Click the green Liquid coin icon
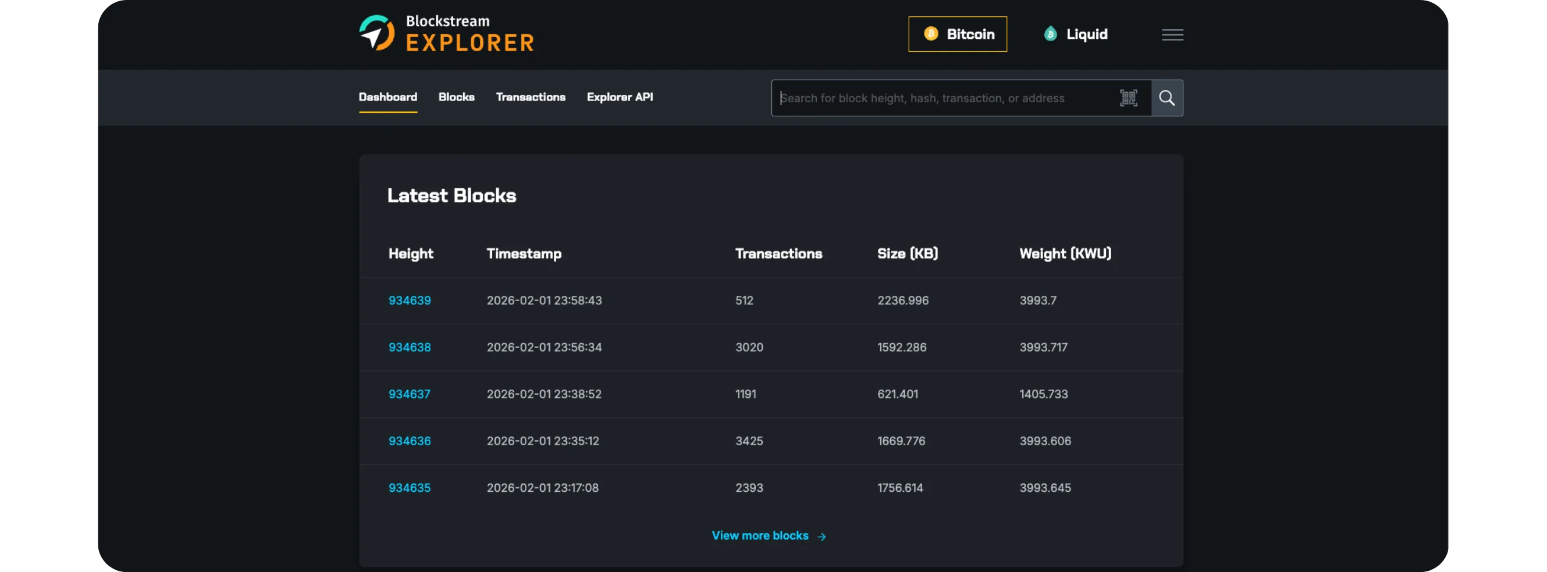This screenshot has width=1547, height=572. 1050,34
